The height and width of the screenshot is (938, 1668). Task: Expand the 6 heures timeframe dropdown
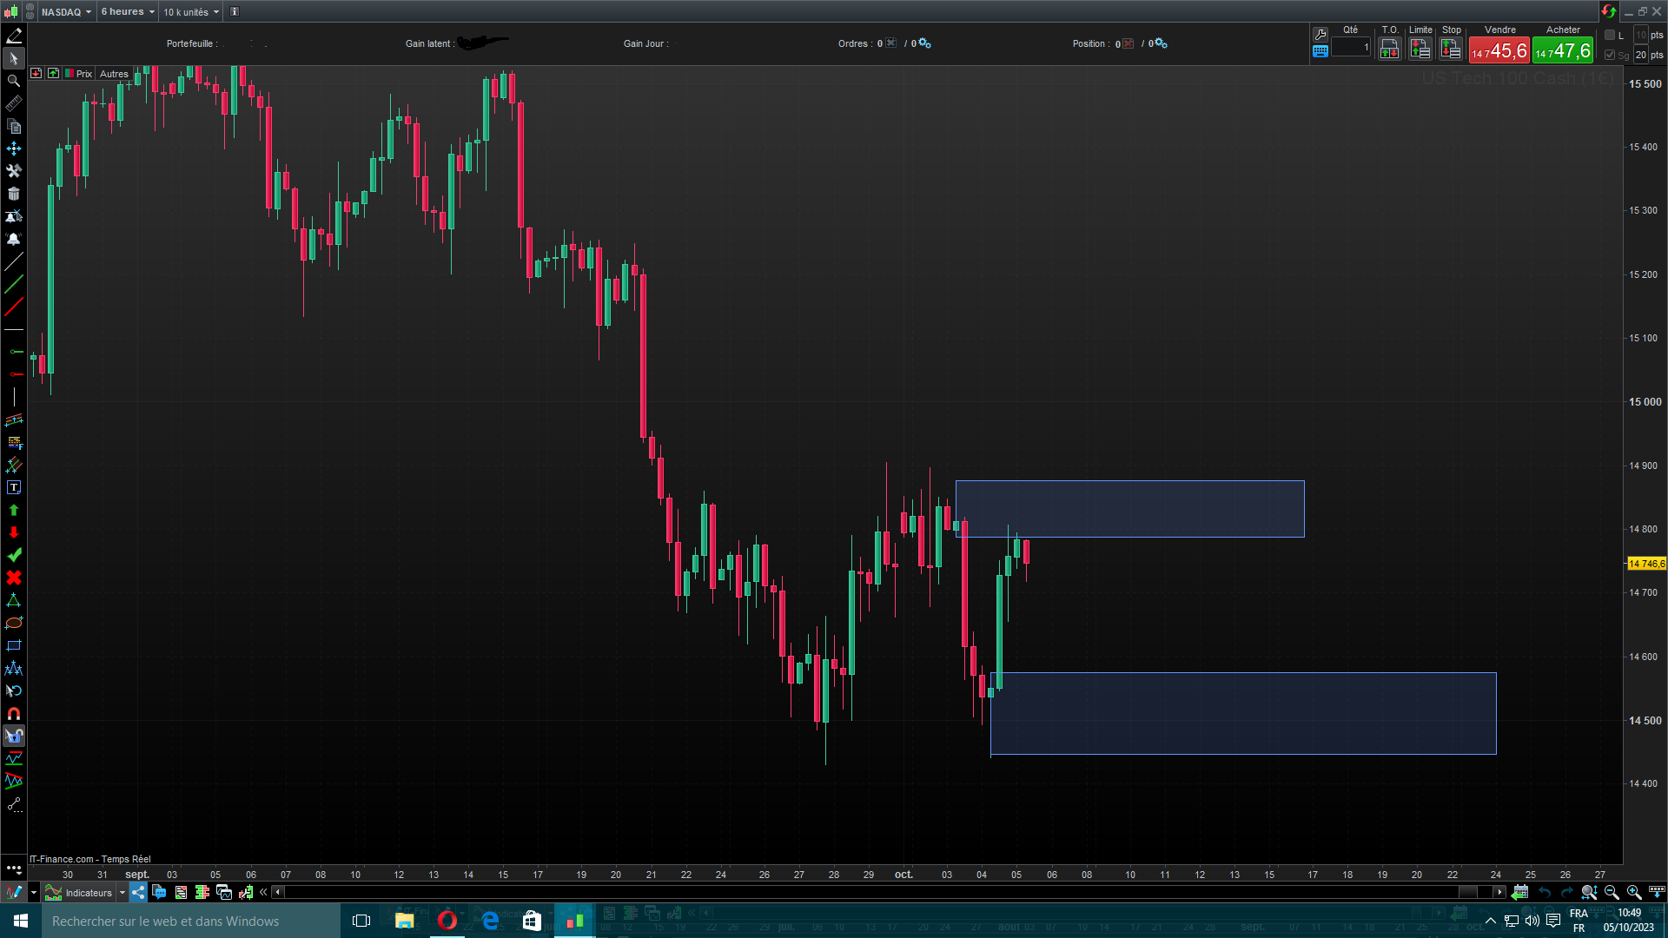[128, 12]
